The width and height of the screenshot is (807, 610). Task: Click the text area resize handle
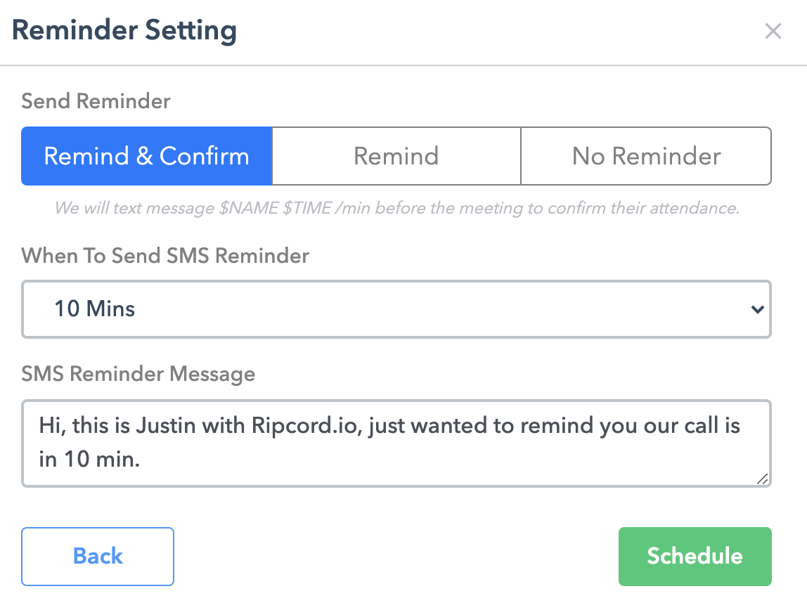(x=763, y=479)
